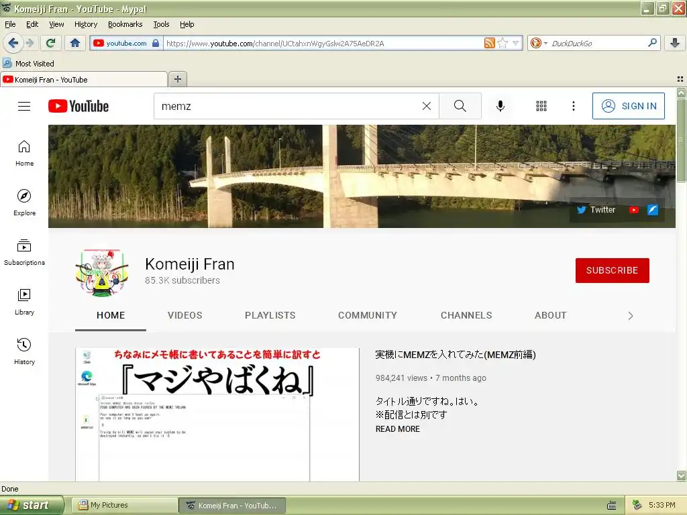Open the File menu
Screen dimensions: 687x515
(x=10, y=24)
